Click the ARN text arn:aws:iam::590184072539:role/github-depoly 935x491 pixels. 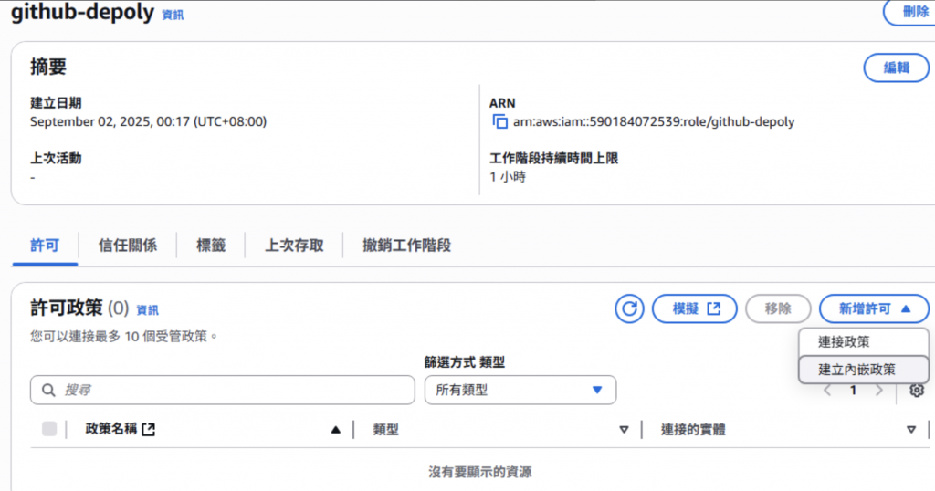click(x=654, y=121)
